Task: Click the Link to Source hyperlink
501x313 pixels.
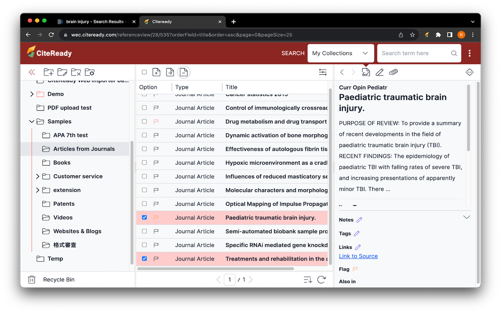Action: (x=358, y=256)
